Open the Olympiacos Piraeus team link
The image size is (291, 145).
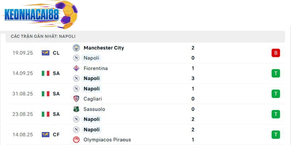[107, 140]
